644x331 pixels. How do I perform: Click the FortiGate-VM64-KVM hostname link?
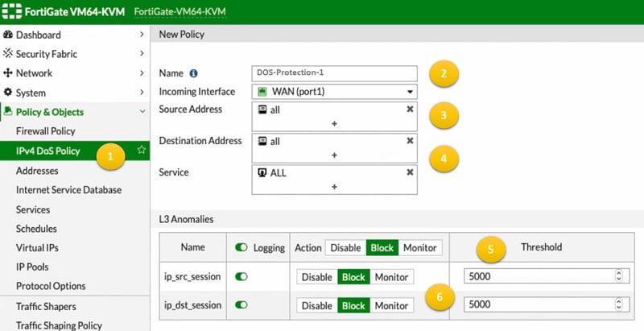click(x=180, y=11)
